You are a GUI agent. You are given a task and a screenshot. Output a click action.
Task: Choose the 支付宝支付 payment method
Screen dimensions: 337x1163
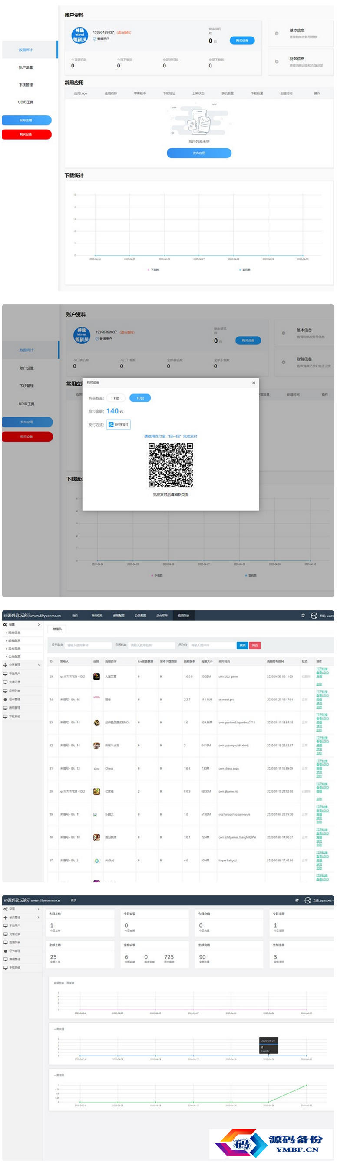119,424
